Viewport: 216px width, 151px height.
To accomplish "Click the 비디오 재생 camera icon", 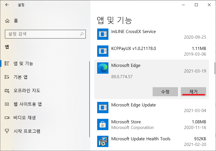I will [7, 118].
